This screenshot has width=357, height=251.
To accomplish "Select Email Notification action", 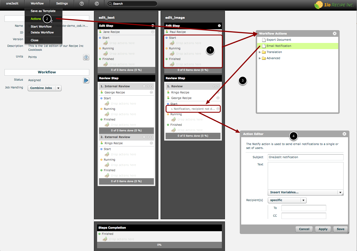I will (x=298, y=46).
